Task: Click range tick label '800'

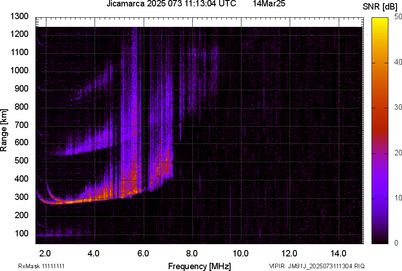Action: (21, 106)
